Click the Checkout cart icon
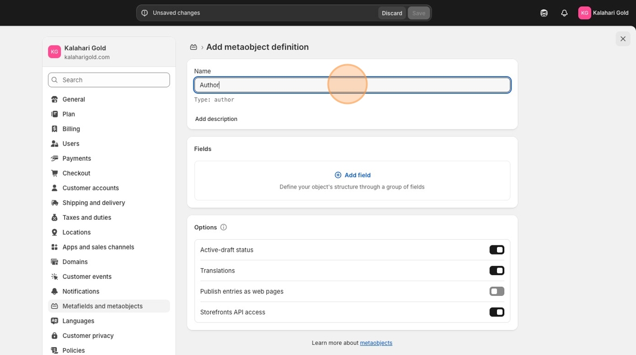 [55, 173]
